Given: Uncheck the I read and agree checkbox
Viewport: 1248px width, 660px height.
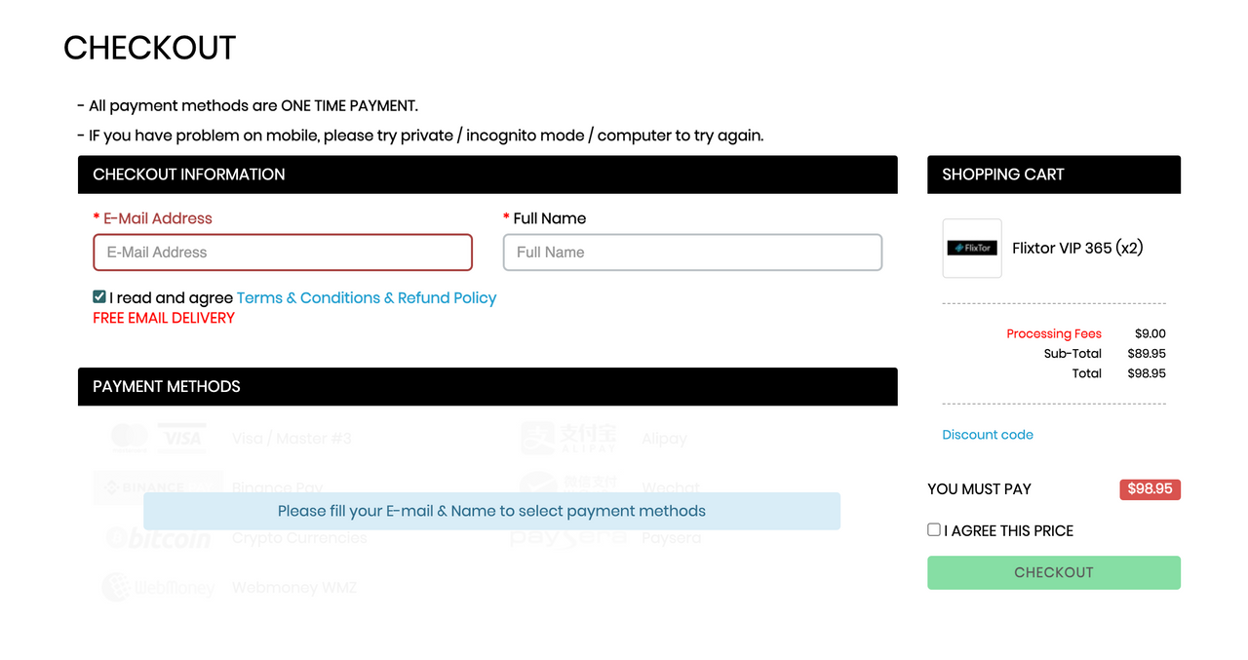Looking at the screenshot, I should coord(99,296).
